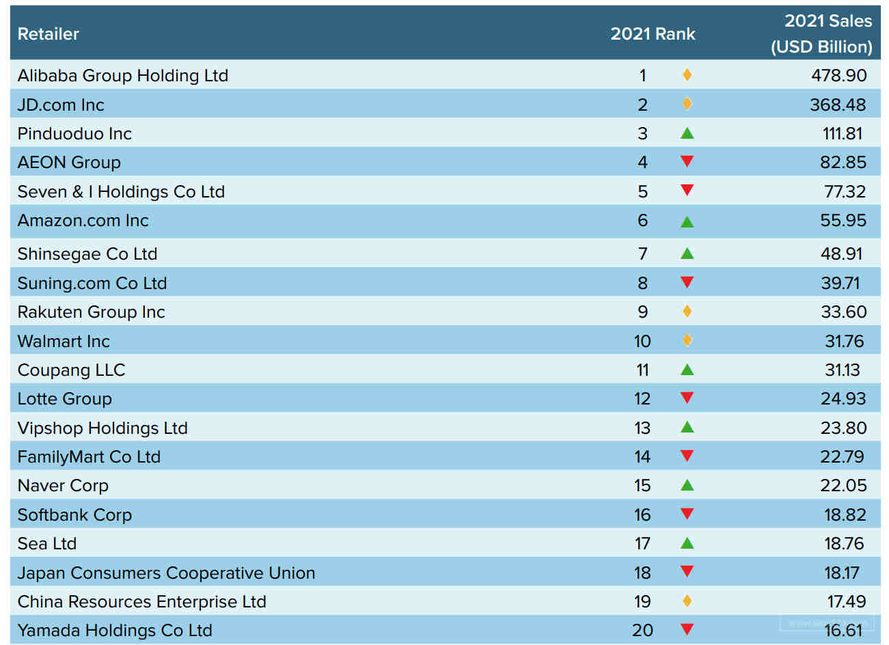Click the sales value 111.81
Screen dimensions: 889x645
point(843,134)
